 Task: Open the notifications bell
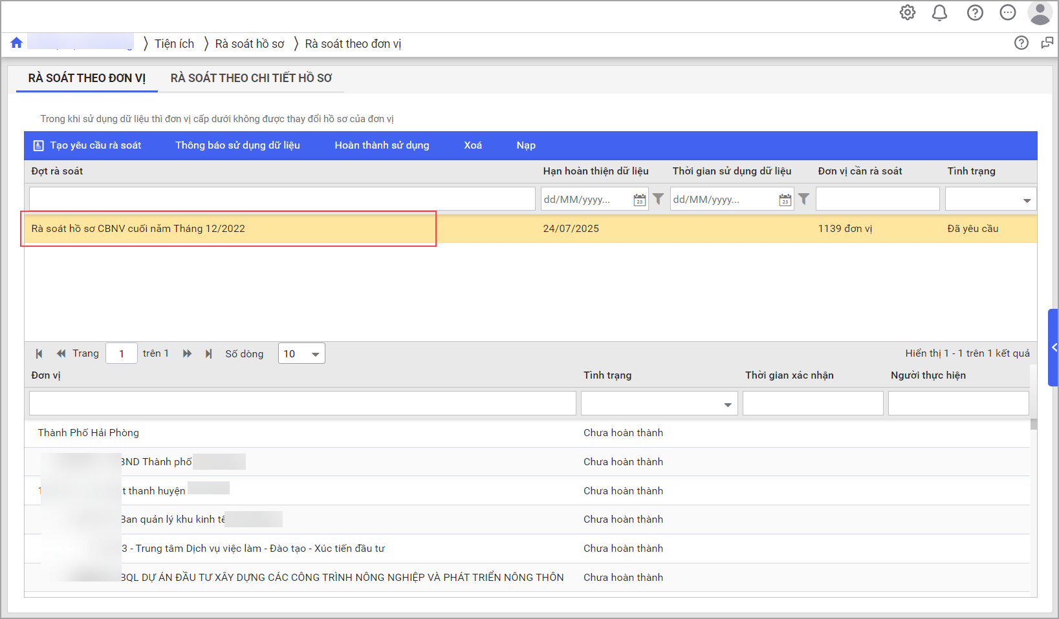click(x=939, y=12)
